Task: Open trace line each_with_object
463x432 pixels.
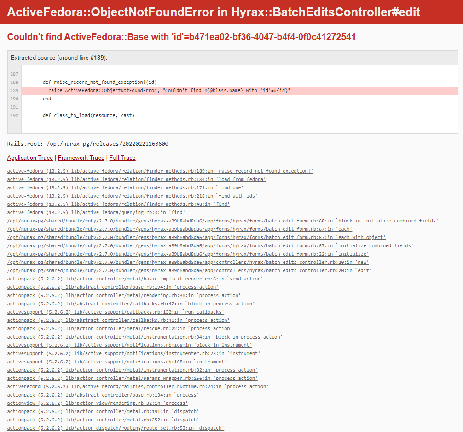Action: 197,237
